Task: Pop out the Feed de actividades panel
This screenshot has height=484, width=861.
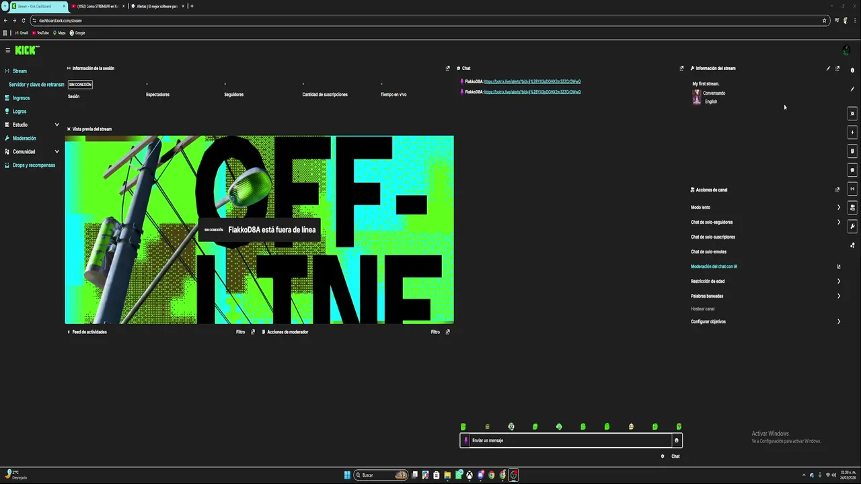Action: coord(253,331)
